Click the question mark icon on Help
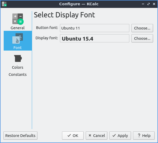Viewport: 158px width, 143px height. point(138,136)
